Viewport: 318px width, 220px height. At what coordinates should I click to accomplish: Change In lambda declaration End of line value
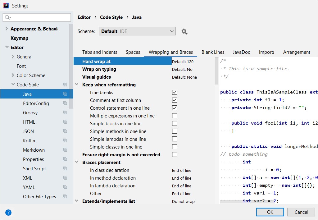181,186
